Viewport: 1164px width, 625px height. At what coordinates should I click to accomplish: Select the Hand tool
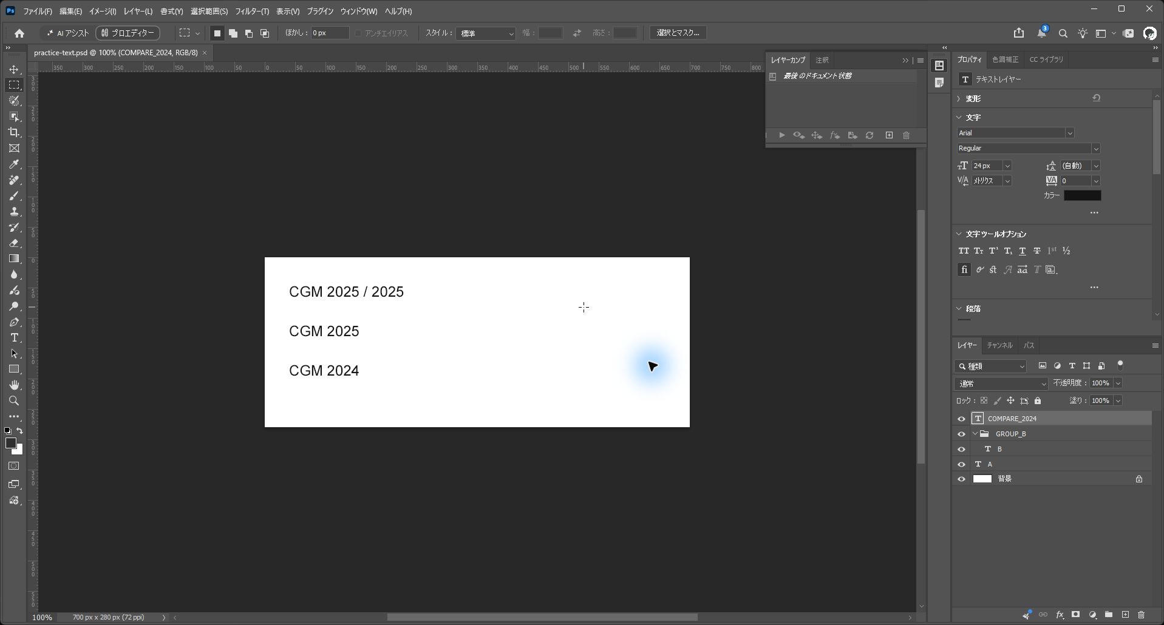14,385
